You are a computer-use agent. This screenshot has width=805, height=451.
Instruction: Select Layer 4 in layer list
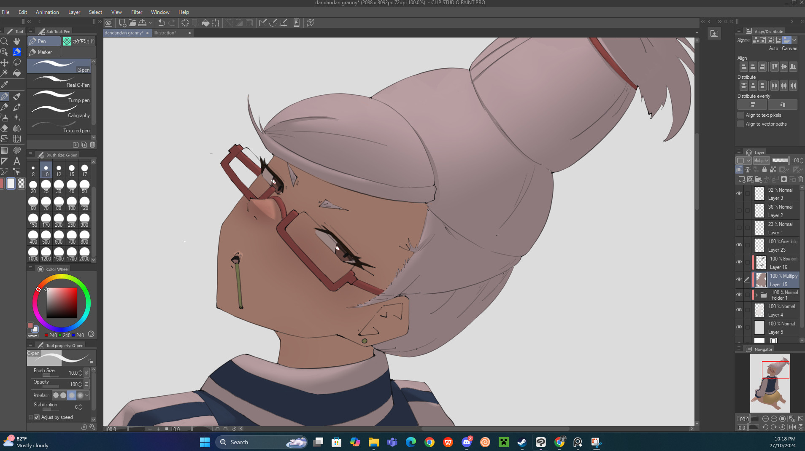[775, 310]
